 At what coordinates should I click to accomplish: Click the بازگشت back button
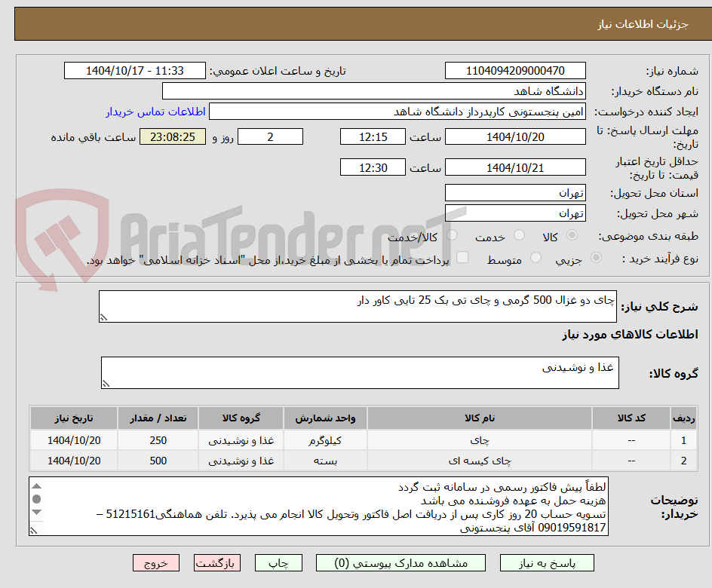tap(217, 563)
